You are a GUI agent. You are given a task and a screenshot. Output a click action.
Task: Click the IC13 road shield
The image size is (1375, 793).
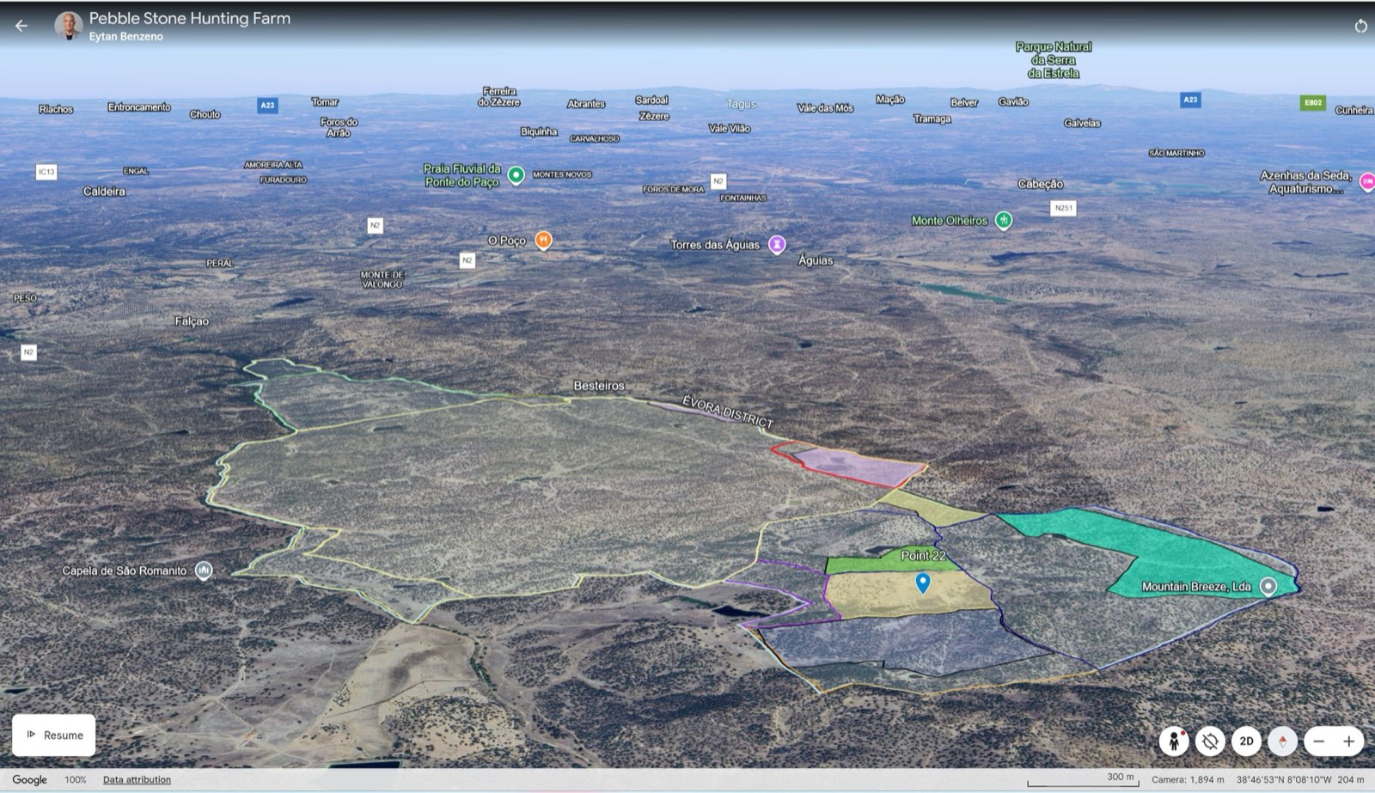tap(46, 172)
